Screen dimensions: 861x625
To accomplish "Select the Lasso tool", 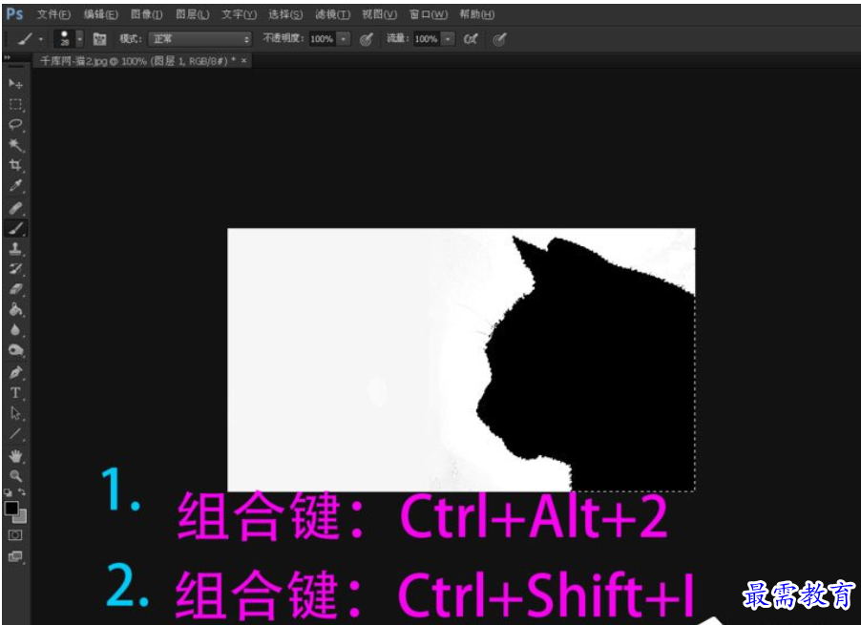I will coord(15,125).
